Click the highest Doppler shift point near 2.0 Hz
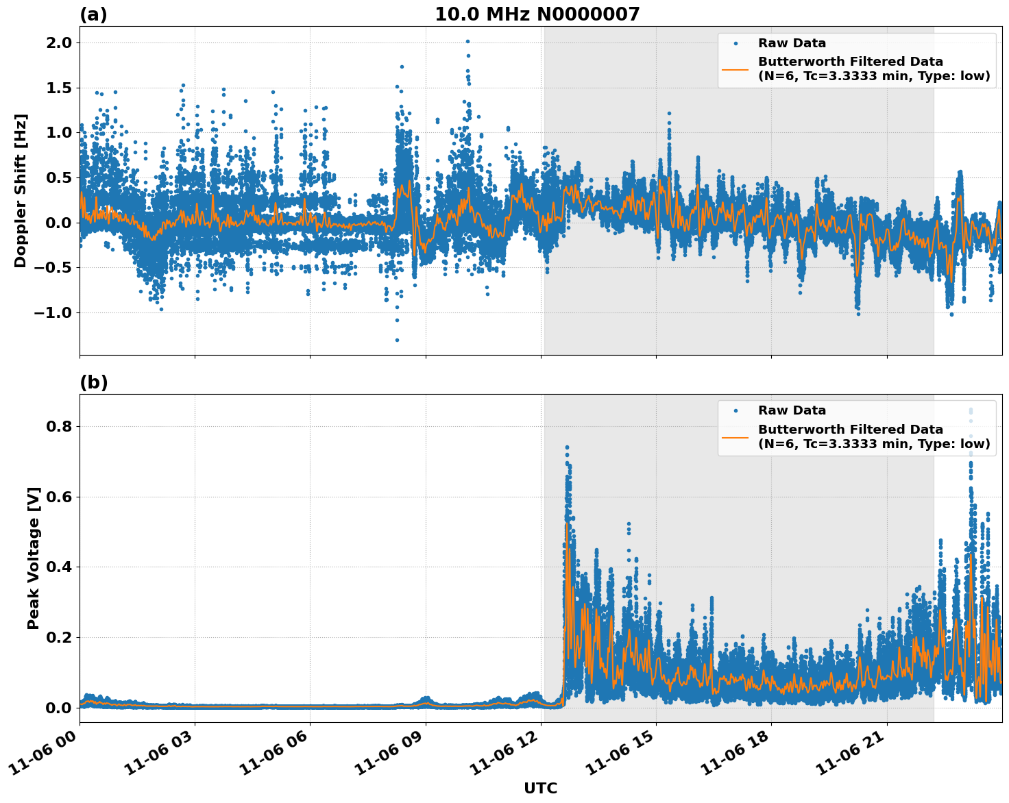Viewport: 1009px width, 803px height. click(x=467, y=42)
